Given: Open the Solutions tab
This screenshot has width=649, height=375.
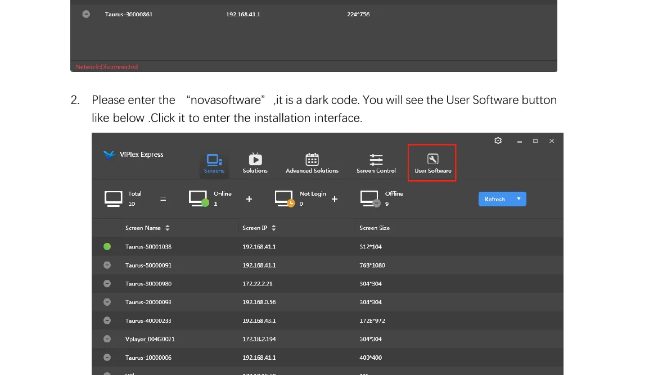Looking at the screenshot, I should pos(255,164).
